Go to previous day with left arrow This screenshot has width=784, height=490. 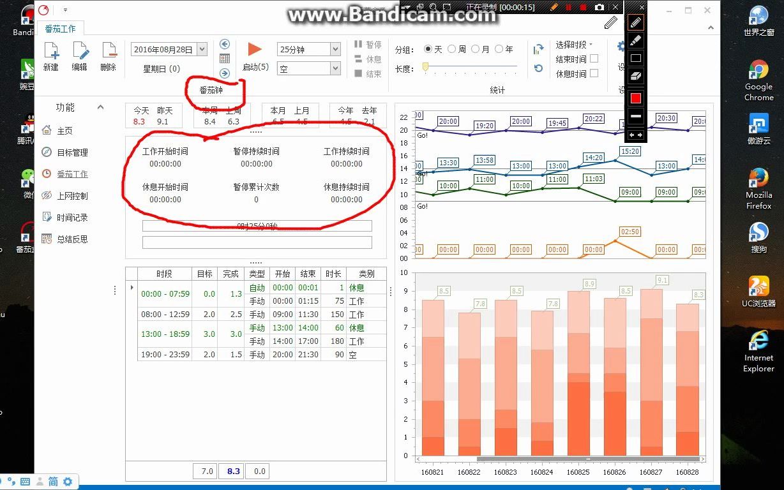tap(225, 44)
